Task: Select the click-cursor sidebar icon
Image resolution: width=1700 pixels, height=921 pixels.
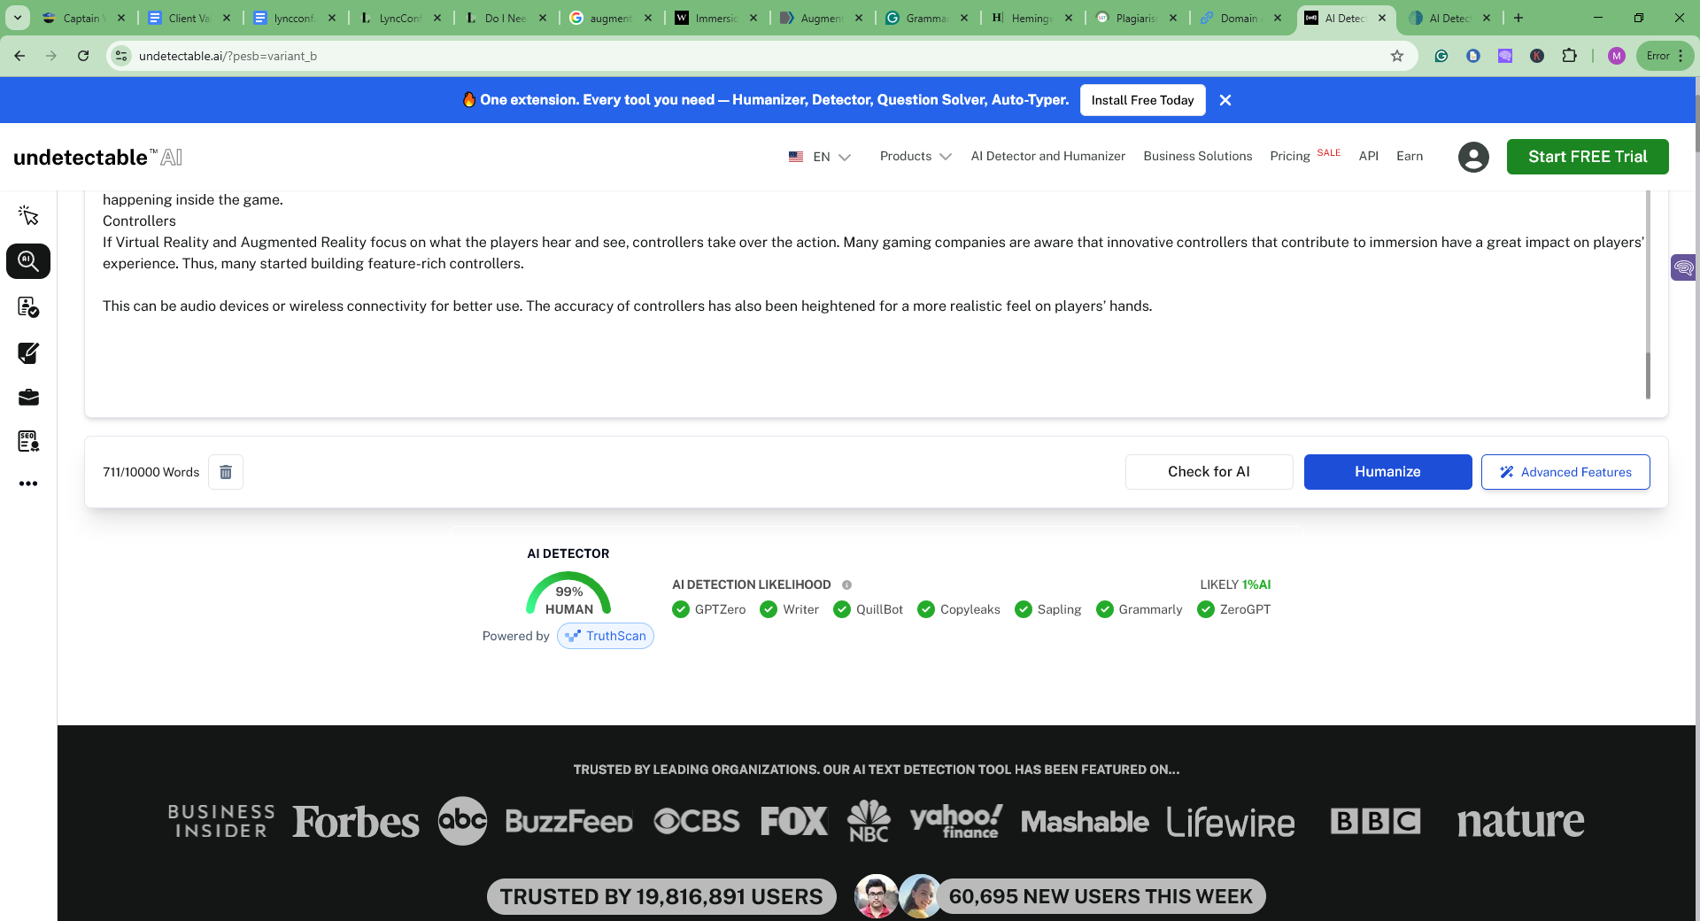Action: 28,215
